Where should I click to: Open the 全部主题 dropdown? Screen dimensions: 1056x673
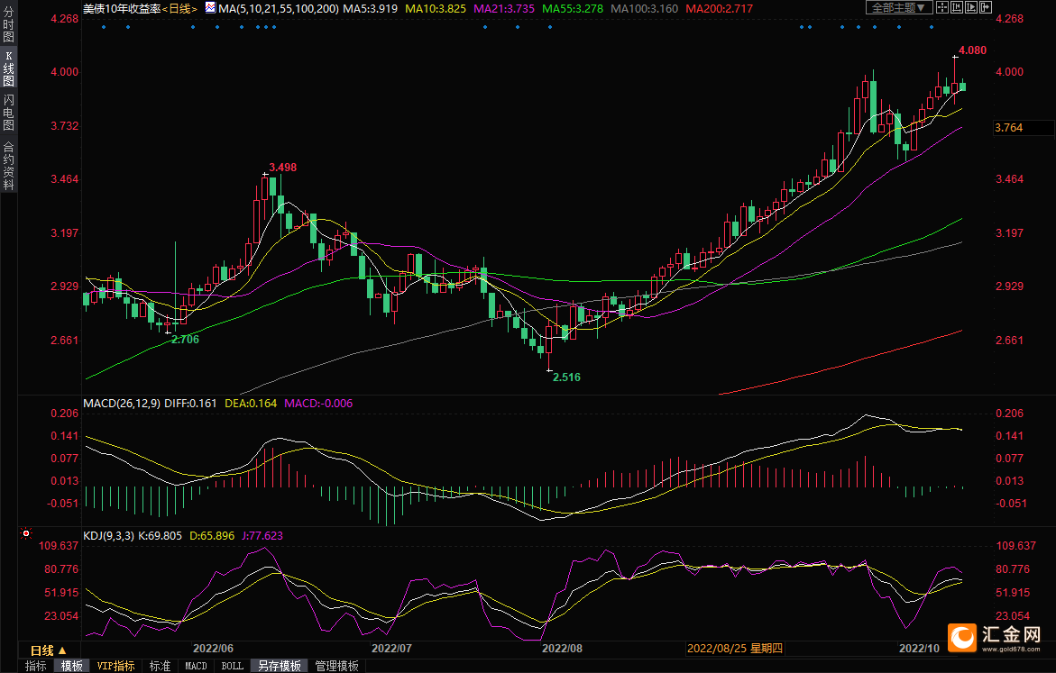[x=899, y=7]
